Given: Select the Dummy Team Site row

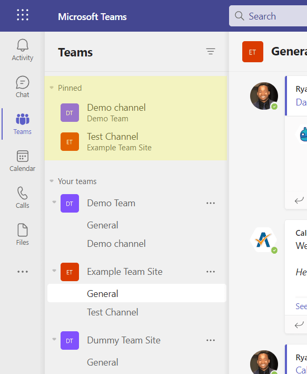Looking at the screenshot, I should pyautogui.click(x=137, y=341).
